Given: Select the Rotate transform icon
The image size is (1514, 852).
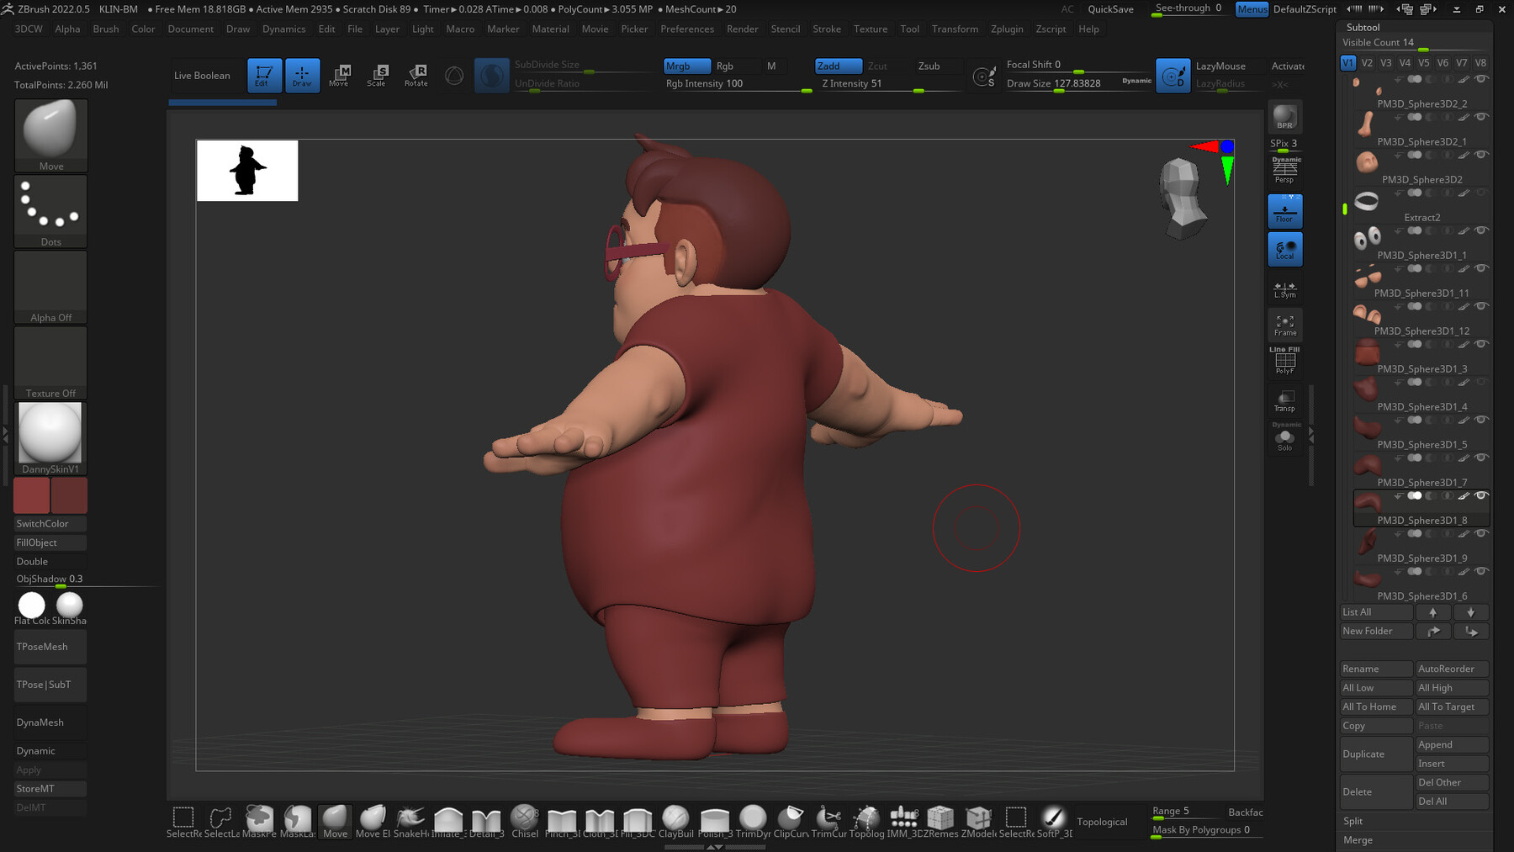Looking at the screenshot, I should 416,76.
